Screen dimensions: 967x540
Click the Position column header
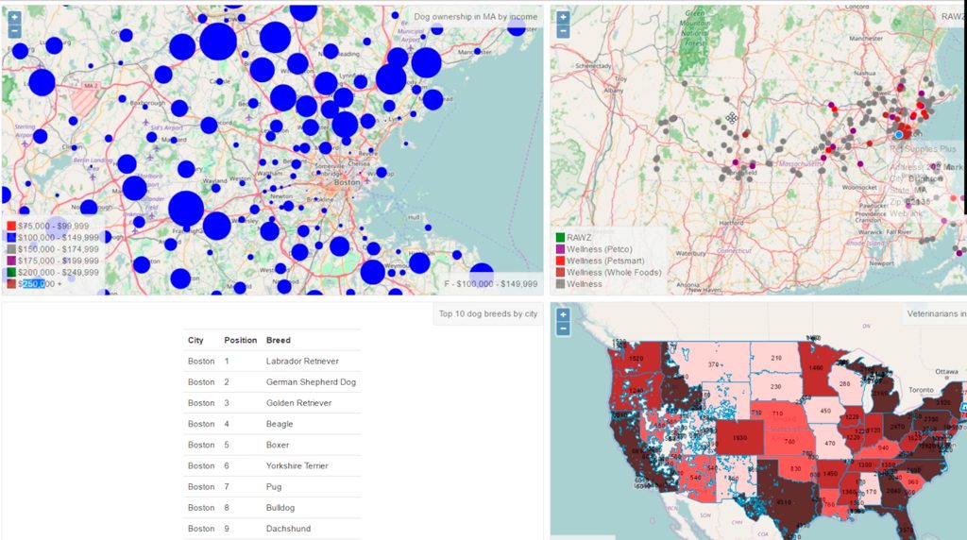tap(240, 340)
